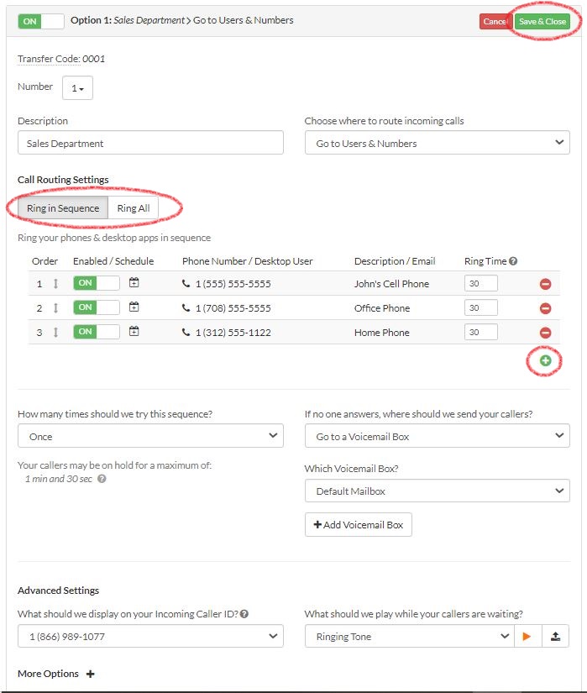Open the Which Voicemail Box dropdown
Image resolution: width=587 pixels, height=693 pixels.
coord(437,491)
